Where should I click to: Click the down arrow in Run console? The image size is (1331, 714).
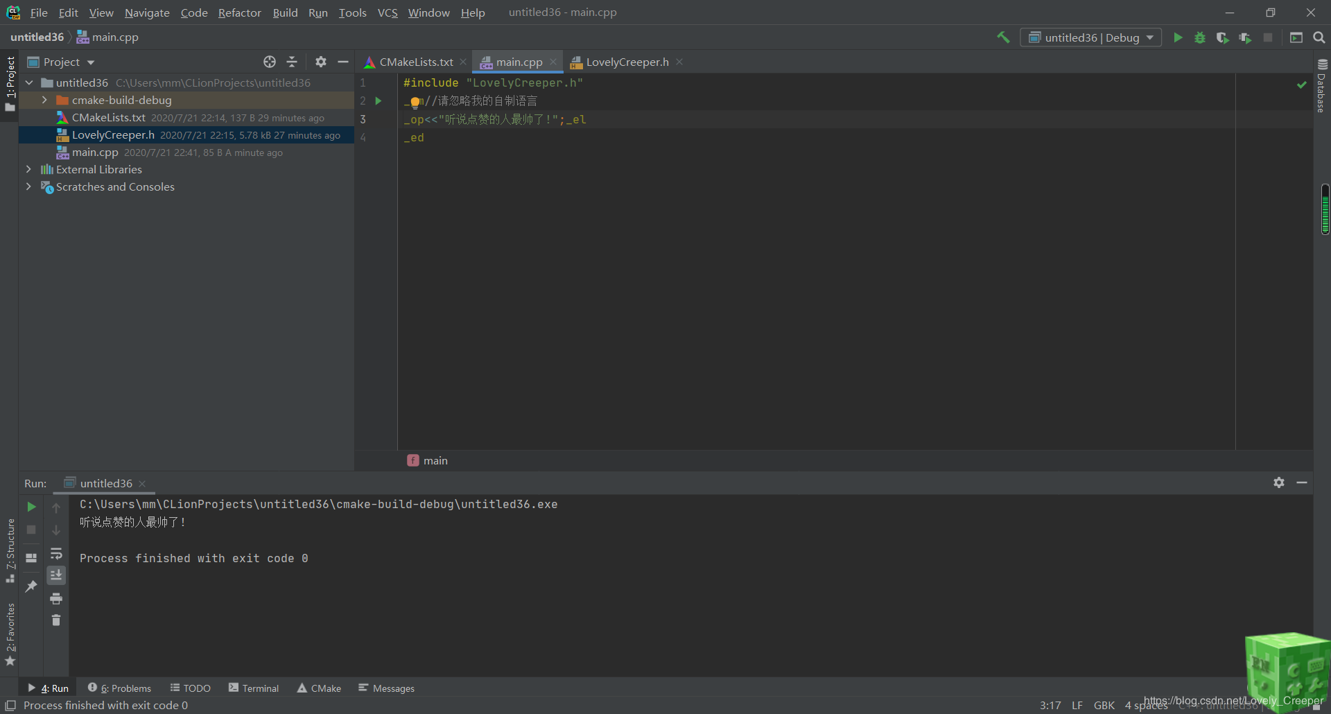pos(56,530)
